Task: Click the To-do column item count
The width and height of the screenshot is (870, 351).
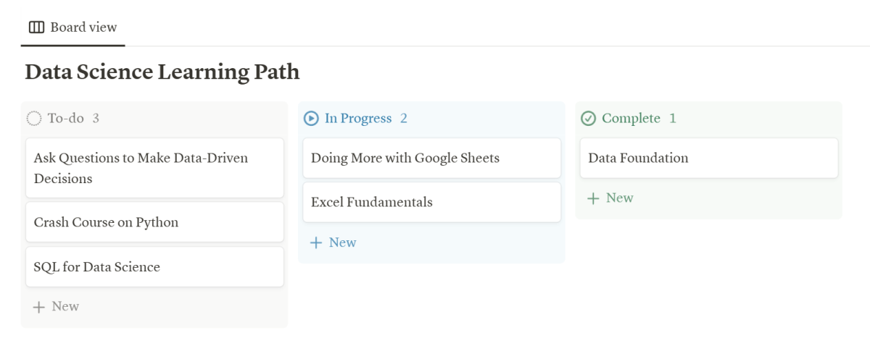Action: coord(96,118)
